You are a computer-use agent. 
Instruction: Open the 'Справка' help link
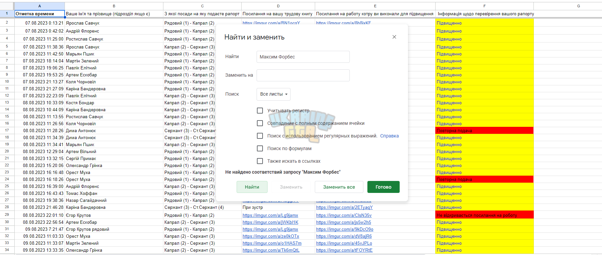point(389,136)
